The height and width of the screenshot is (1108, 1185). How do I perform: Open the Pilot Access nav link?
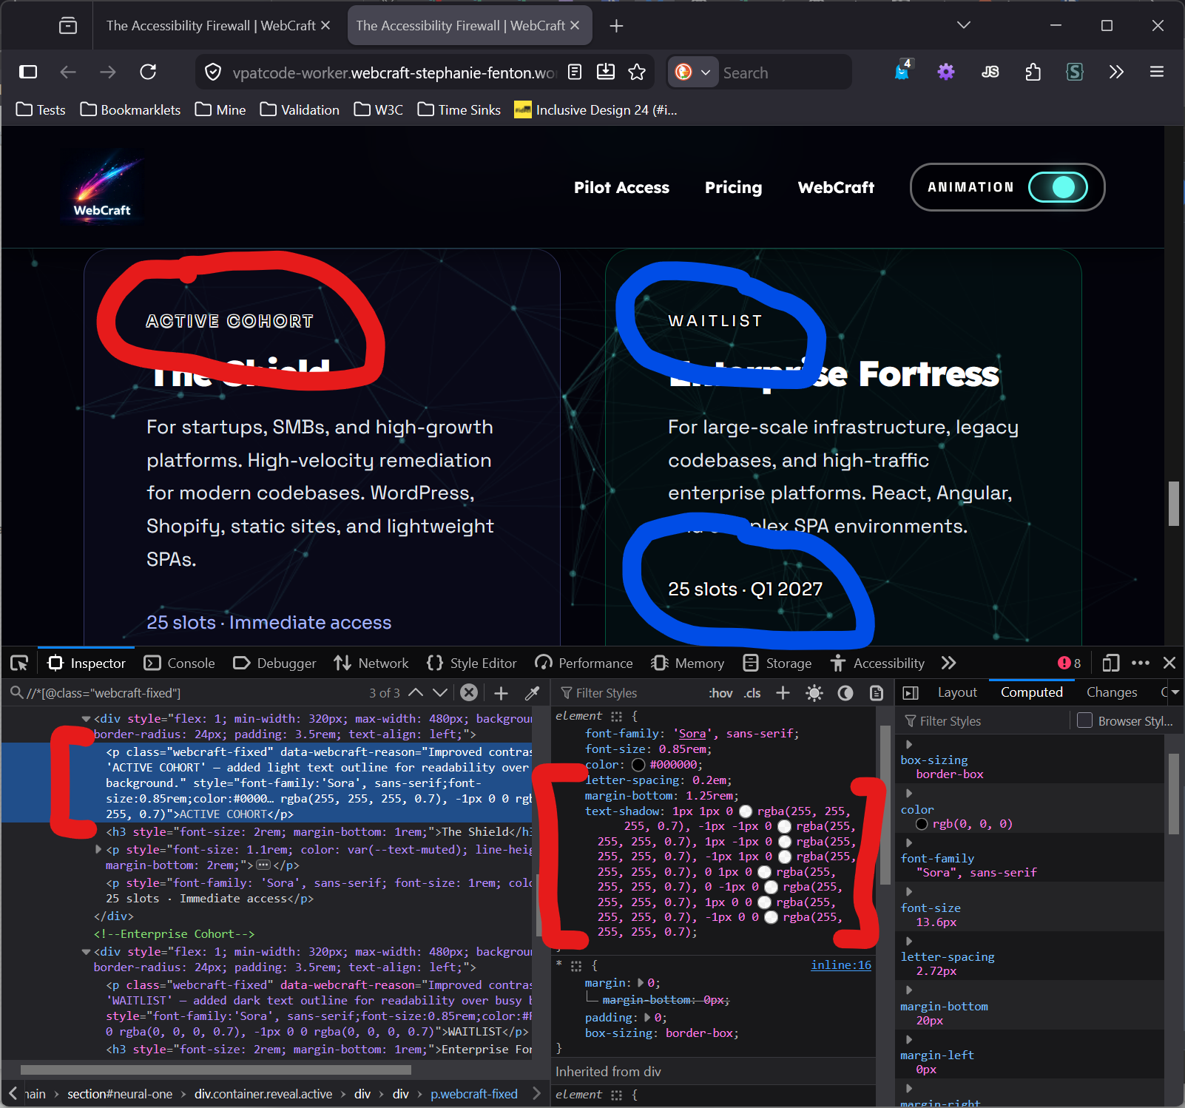coord(621,187)
